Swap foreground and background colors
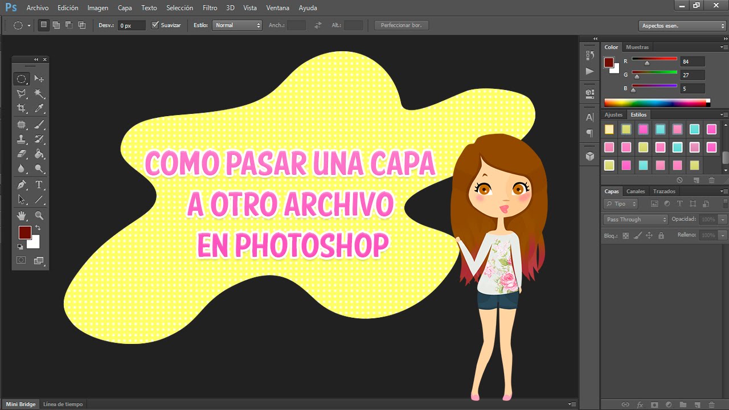This screenshot has width=729, height=410. pyautogui.click(x=38, y=228)
